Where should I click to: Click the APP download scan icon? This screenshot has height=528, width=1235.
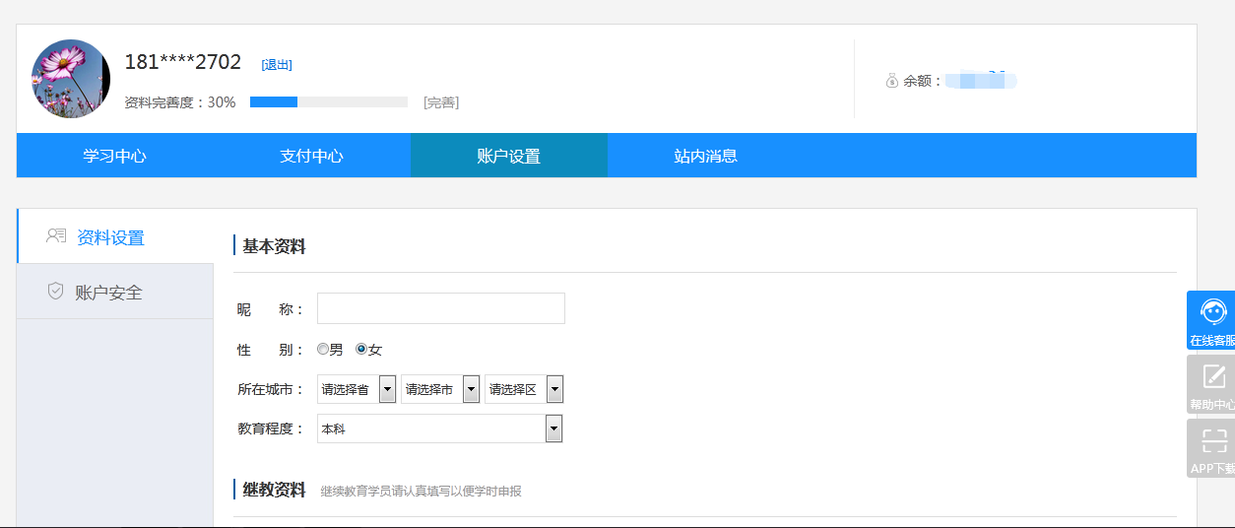1214,440
